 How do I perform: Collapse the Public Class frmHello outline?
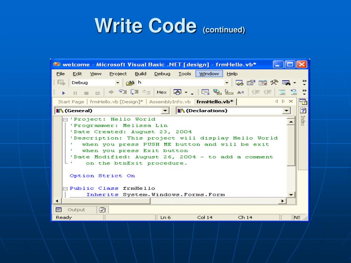[65, 189]
